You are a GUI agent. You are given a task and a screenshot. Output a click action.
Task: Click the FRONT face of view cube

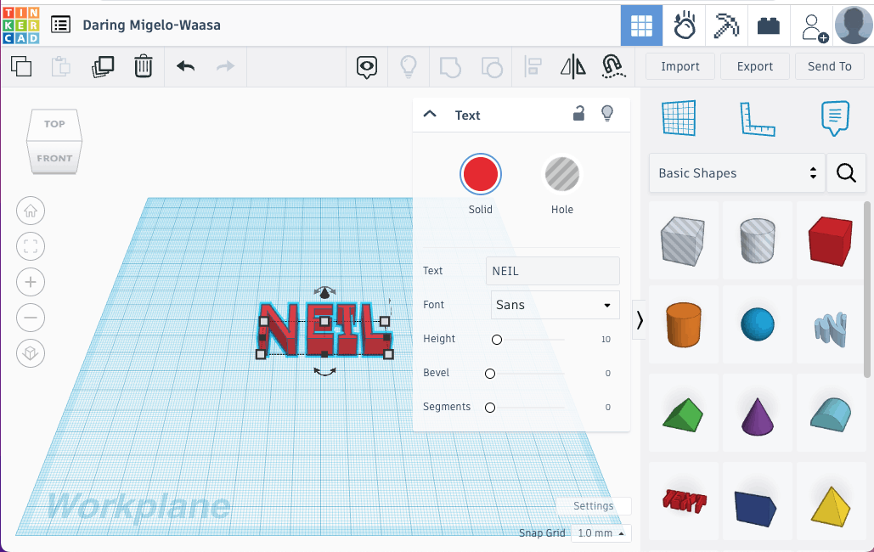point(54,158)
